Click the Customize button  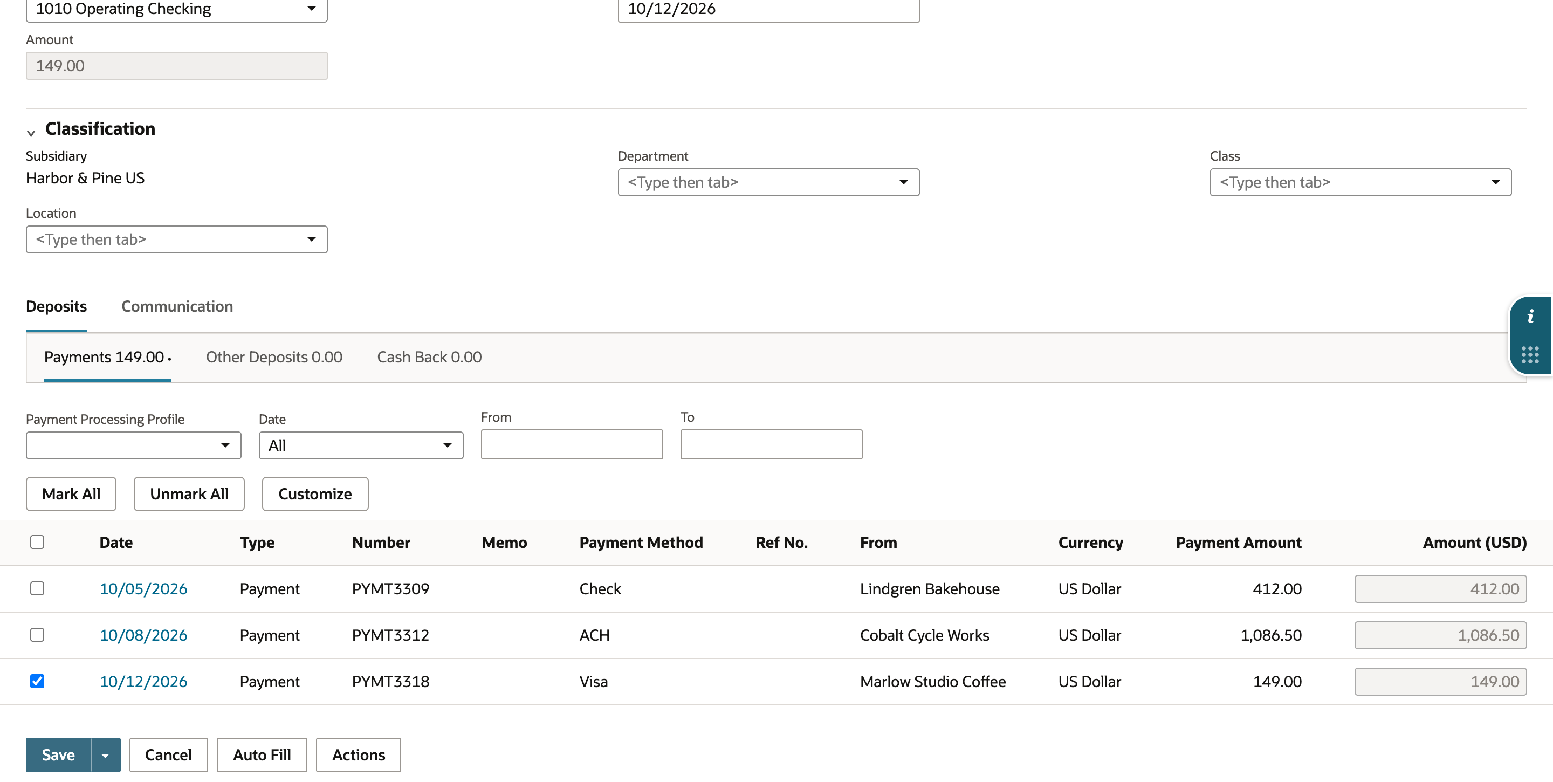315,494
